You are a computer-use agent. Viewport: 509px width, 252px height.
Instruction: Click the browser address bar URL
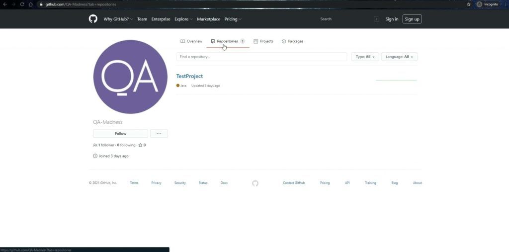81,4
